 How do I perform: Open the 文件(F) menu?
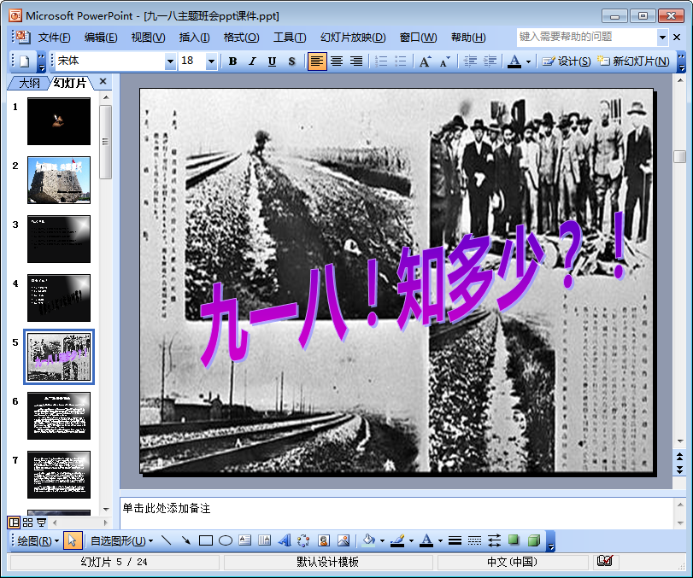tap(54, 38)
